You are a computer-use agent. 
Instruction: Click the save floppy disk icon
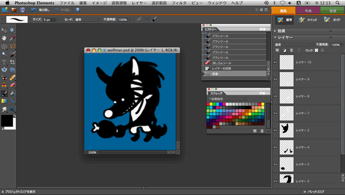pyautogui.click(x=23, y=10)
